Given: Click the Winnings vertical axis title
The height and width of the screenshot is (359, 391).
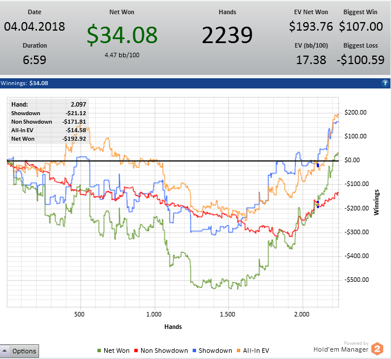Looking at the screenshot, I should (x=376, y=202).
